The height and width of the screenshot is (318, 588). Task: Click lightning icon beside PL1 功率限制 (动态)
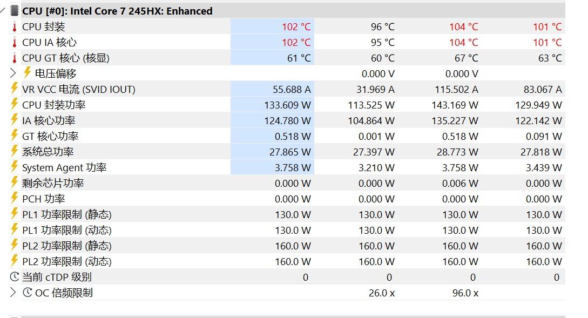pyautogui.click(x=14, y=229)
